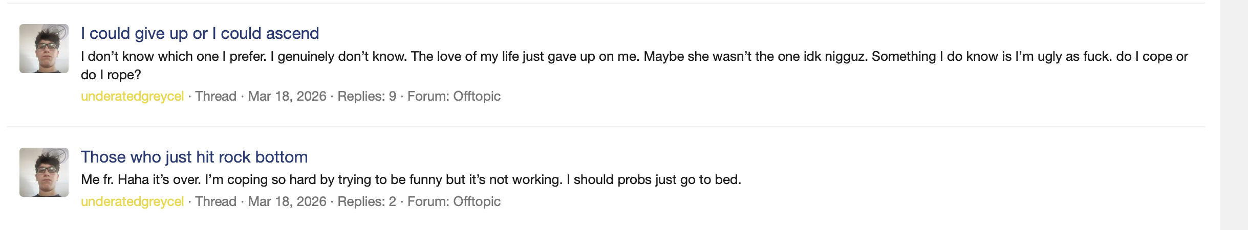Click the "Replies: 2" count
Image resolution: width=1248 pixels, height=230 pixels.
click(x=367, y=202)
